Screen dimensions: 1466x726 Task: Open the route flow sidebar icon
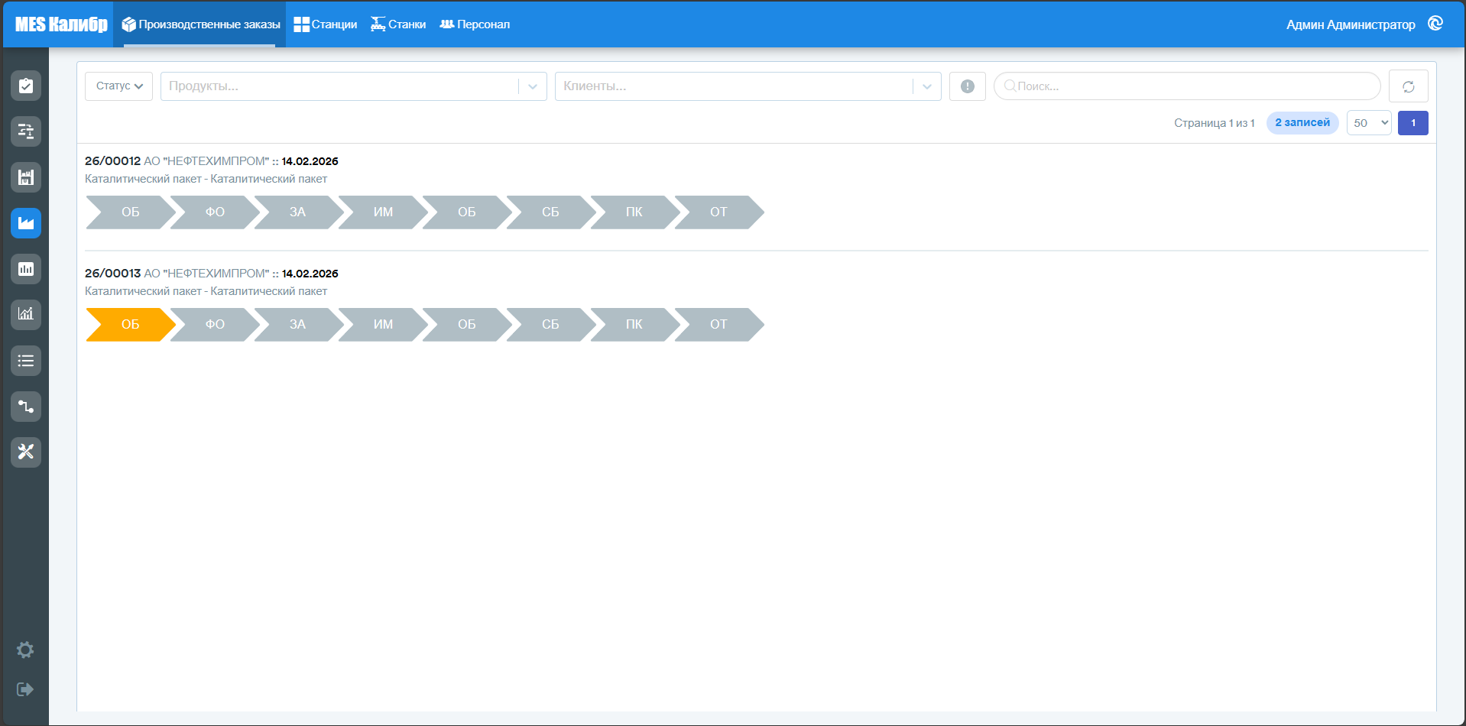[x=26, y=407]
